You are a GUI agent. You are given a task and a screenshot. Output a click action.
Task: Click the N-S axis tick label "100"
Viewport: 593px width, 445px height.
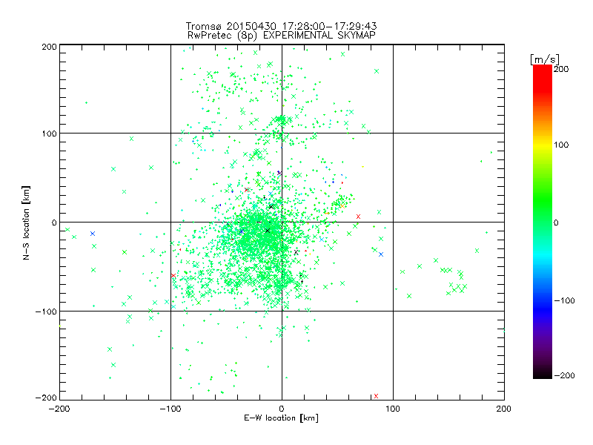[49, 133]
